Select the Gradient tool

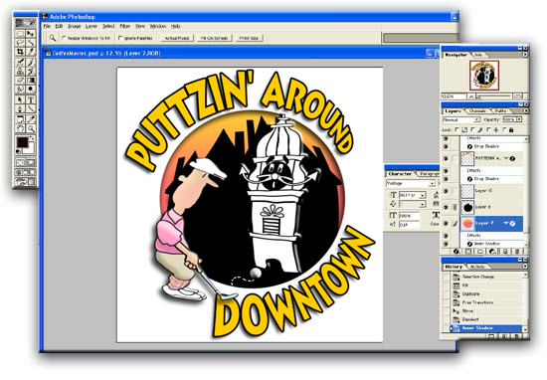[31, 81]
